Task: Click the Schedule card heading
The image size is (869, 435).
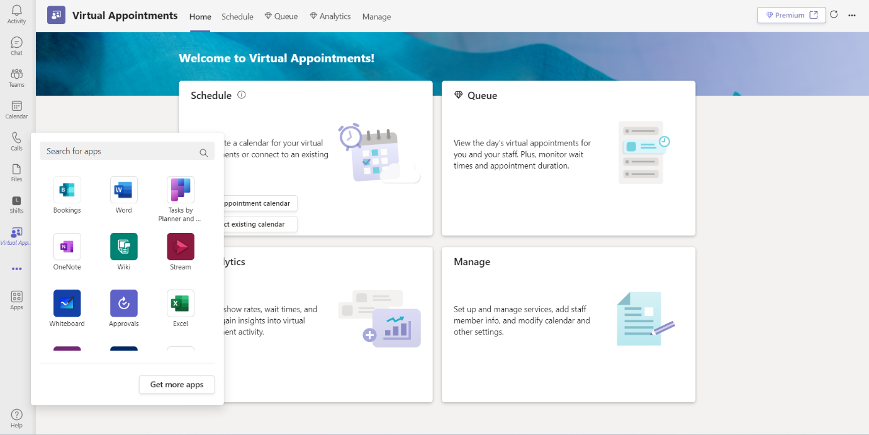Action: click(211, 95)
